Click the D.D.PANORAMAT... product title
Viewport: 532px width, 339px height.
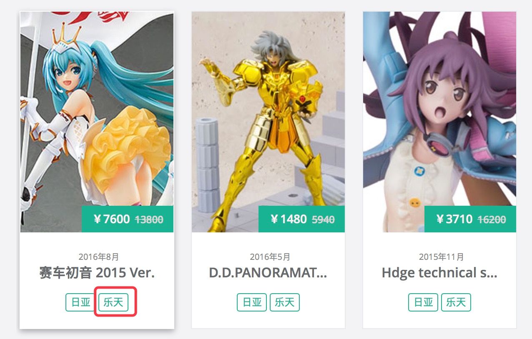(x=268, y=273)
